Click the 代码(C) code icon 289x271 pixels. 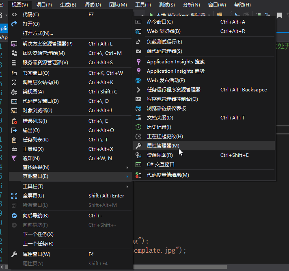pyautogui.click(x=14, y=15)
